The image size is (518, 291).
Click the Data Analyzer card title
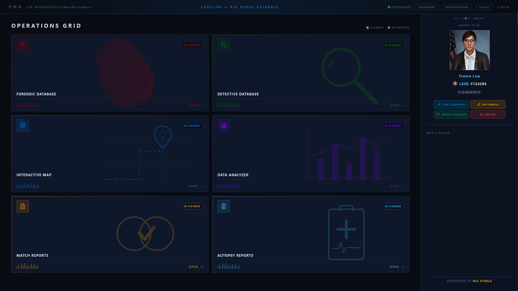233,175
